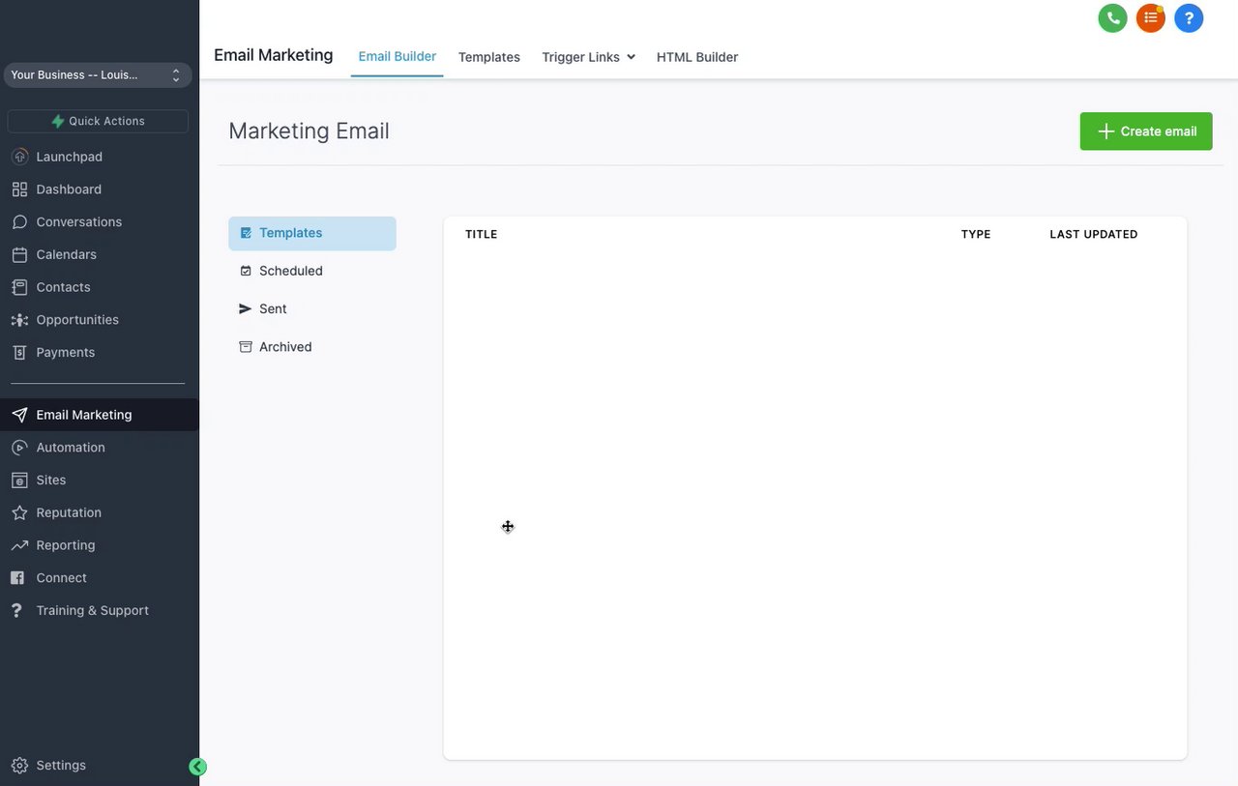This screenshot has height=786, width=1238.
Task: Open the Templates tab in top navigation
Action: (488, 57)
